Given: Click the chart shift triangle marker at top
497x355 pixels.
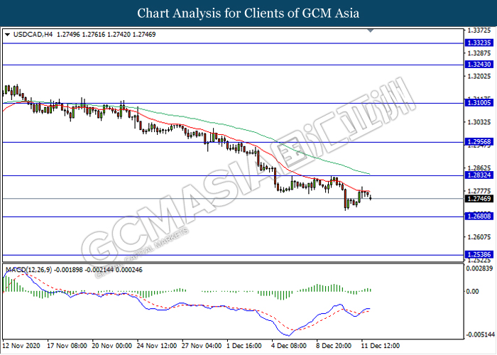Looking at the screenshot, I should [x=370, y=31].
